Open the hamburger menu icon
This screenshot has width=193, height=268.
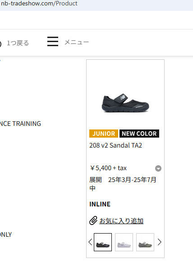point(53,41)
